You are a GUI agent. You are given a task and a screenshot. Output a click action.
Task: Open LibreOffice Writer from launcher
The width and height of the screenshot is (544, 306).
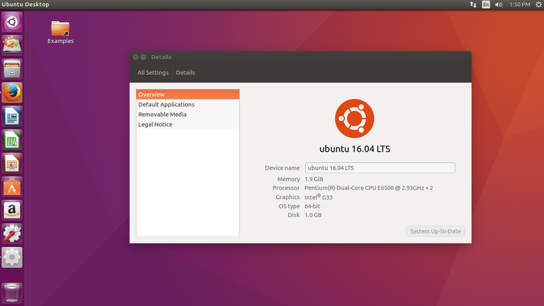12,116
